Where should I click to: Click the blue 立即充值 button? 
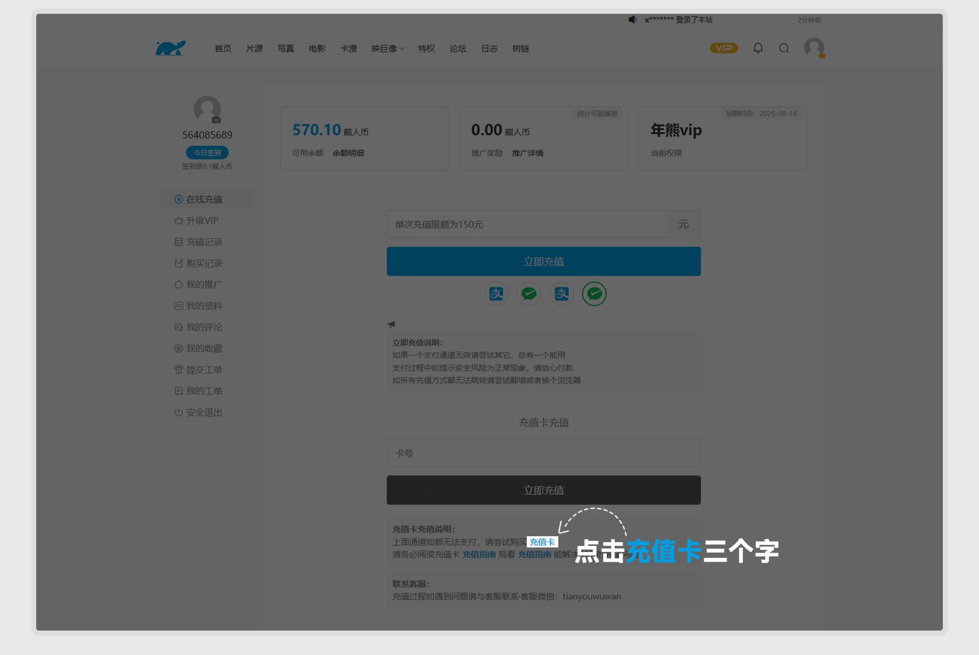pyautogui.click(x=544, y=261)
